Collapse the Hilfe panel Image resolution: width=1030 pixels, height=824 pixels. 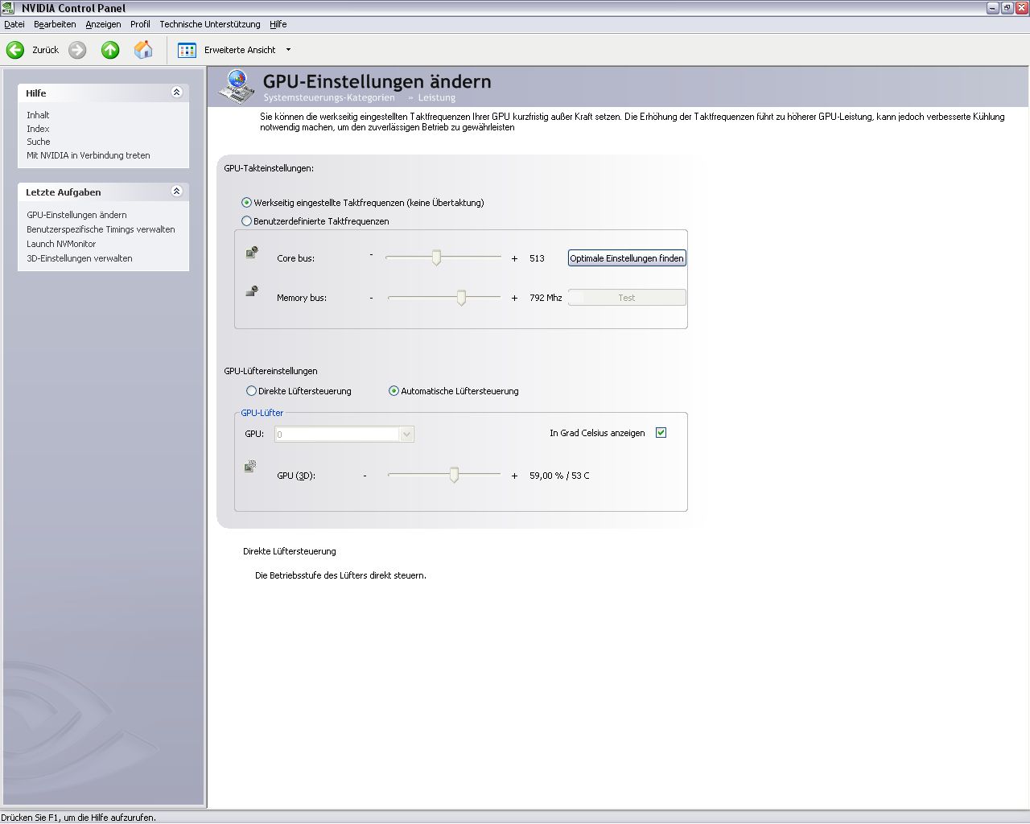click(177, 93)
